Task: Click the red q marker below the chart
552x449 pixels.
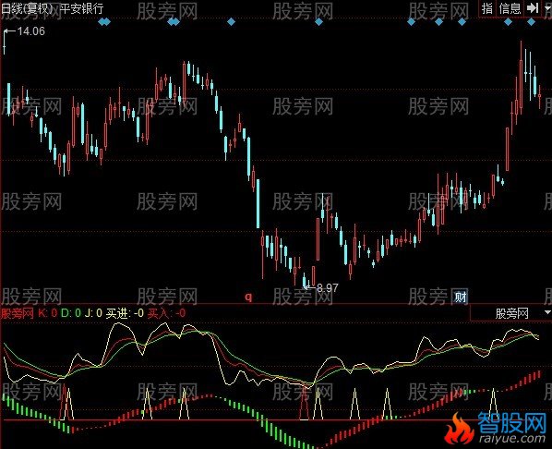Action: point(248,297)
